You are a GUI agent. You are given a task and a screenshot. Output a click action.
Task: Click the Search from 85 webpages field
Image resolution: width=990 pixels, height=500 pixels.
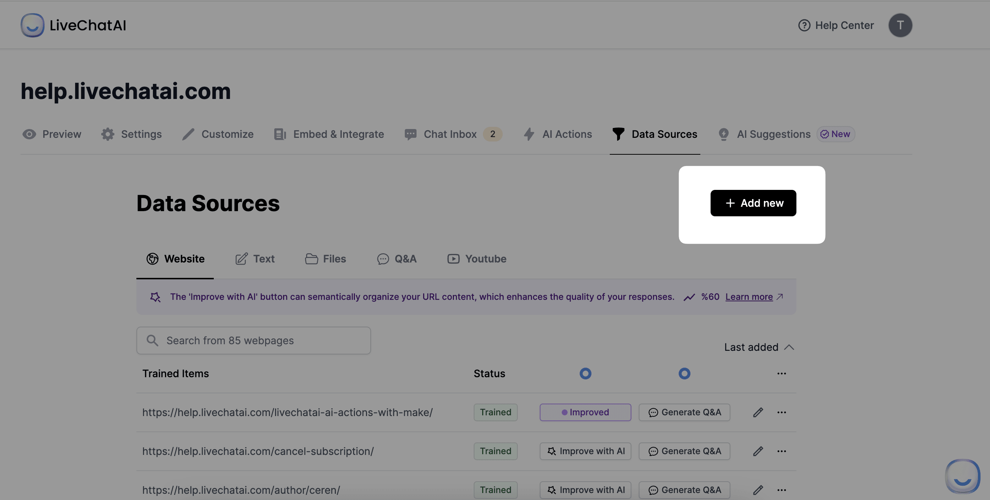pyautogui.click(x=254, y=341)
